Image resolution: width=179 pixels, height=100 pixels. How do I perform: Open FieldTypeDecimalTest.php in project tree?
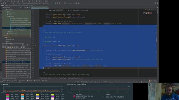click(20, 21)
